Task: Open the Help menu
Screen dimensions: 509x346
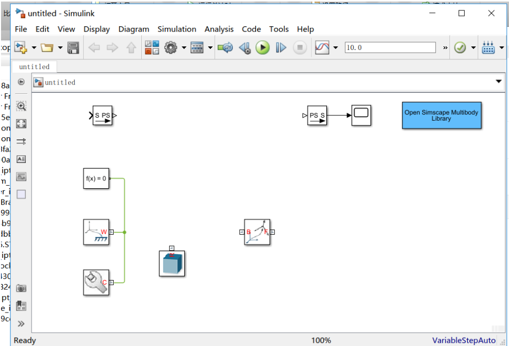Action: 306,29
